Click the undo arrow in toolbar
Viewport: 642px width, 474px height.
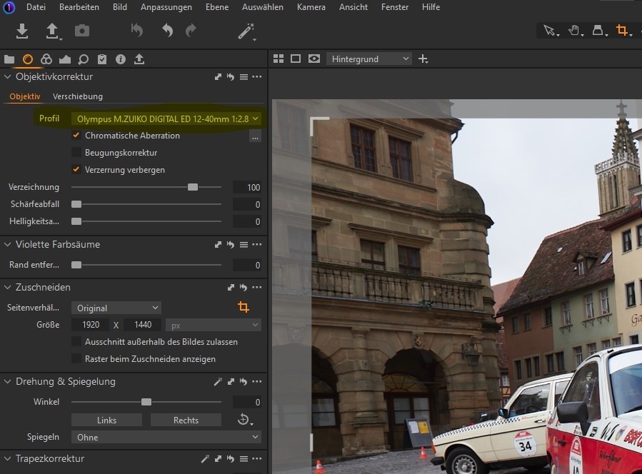167,31
